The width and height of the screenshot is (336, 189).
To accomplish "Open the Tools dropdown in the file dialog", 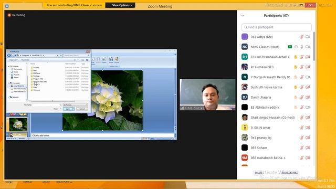I will (x=57, y=109).
